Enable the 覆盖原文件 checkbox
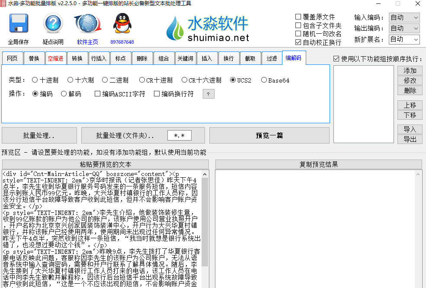The image size is (426, 288). [x=298, y=17]
